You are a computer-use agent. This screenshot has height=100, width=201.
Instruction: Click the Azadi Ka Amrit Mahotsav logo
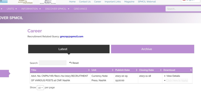(25, 2)
